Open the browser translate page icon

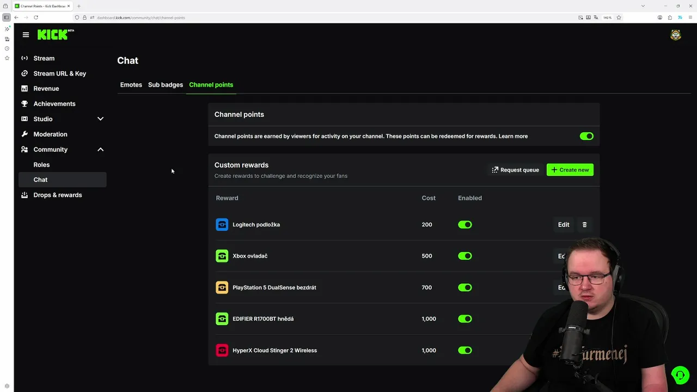tap(596, 17)
